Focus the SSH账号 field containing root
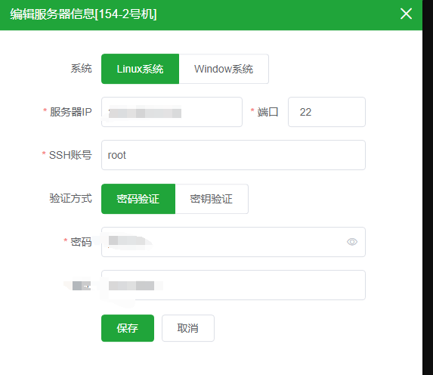The image size is (433, 375). [x=234, y=155]
